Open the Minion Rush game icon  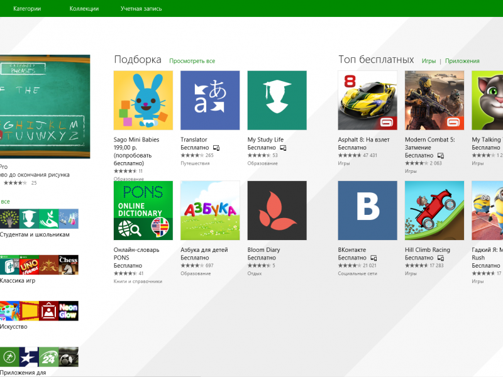click(x=487, y=210)
